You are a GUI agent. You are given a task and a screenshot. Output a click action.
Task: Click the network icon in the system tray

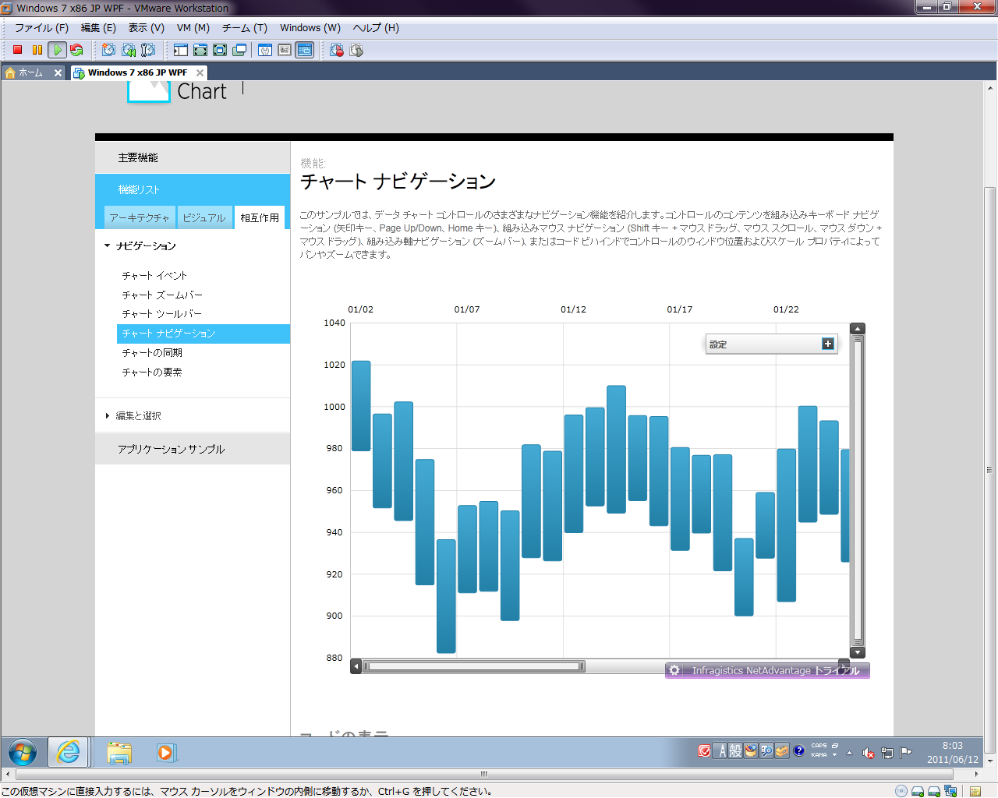[887, 753]
